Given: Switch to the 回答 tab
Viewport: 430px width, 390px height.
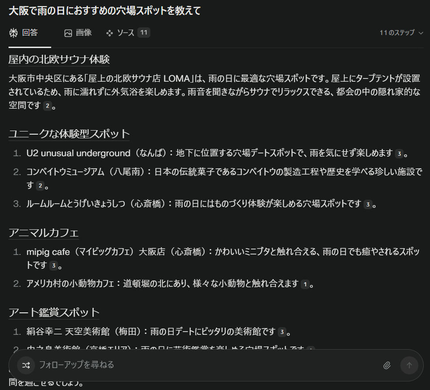Looking at the screenshot, I should click(x=24, y=33).
